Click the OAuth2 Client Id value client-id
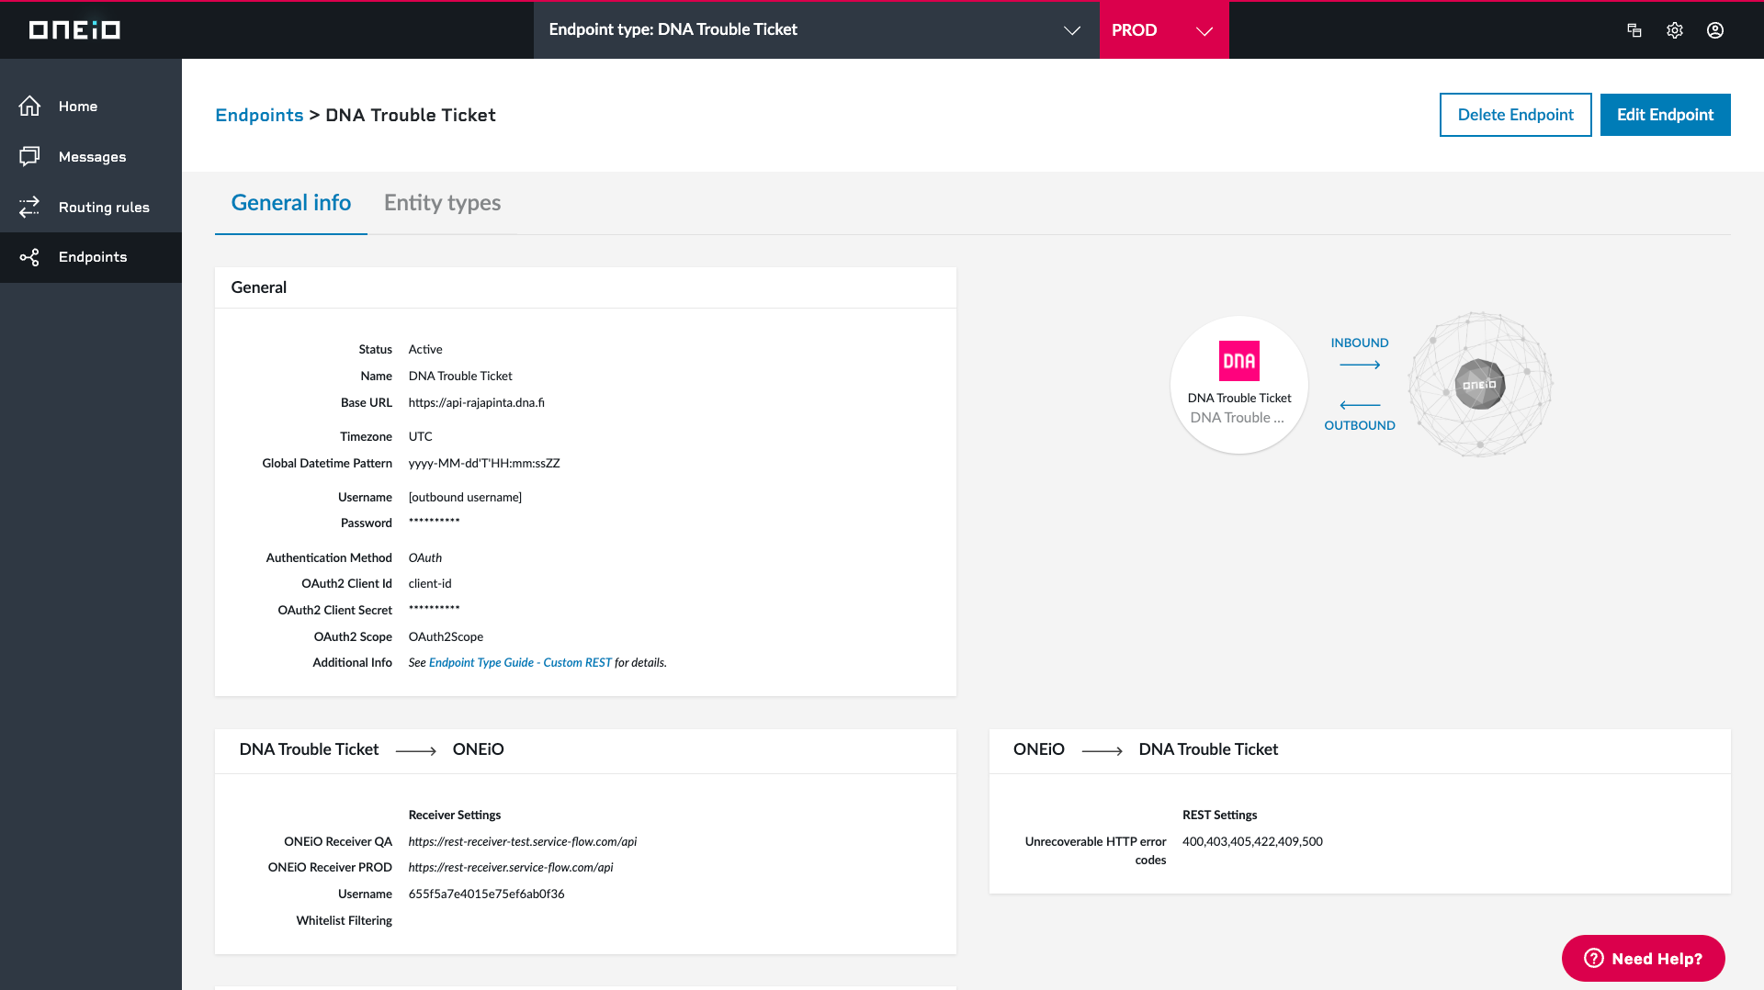Image resolution: width=1764 pixels, height=990 pixels. pyautogui.click(x=430, y=583)
